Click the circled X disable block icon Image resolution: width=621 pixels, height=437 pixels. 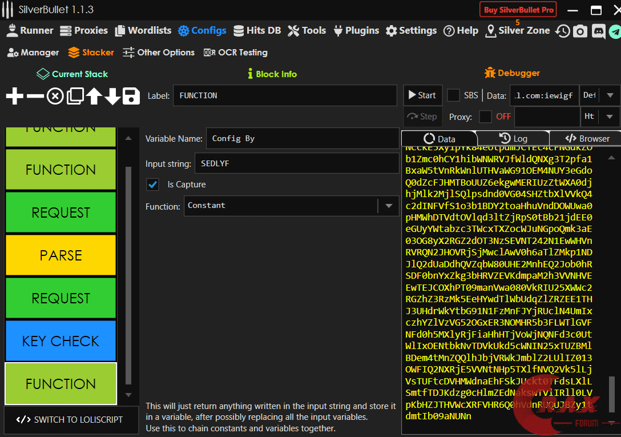point(55,96)
